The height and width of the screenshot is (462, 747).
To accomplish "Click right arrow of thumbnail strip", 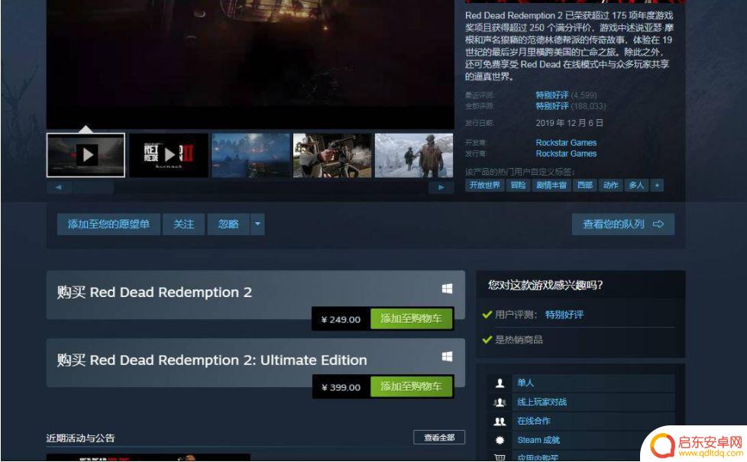I will click(x=441, y=187).
